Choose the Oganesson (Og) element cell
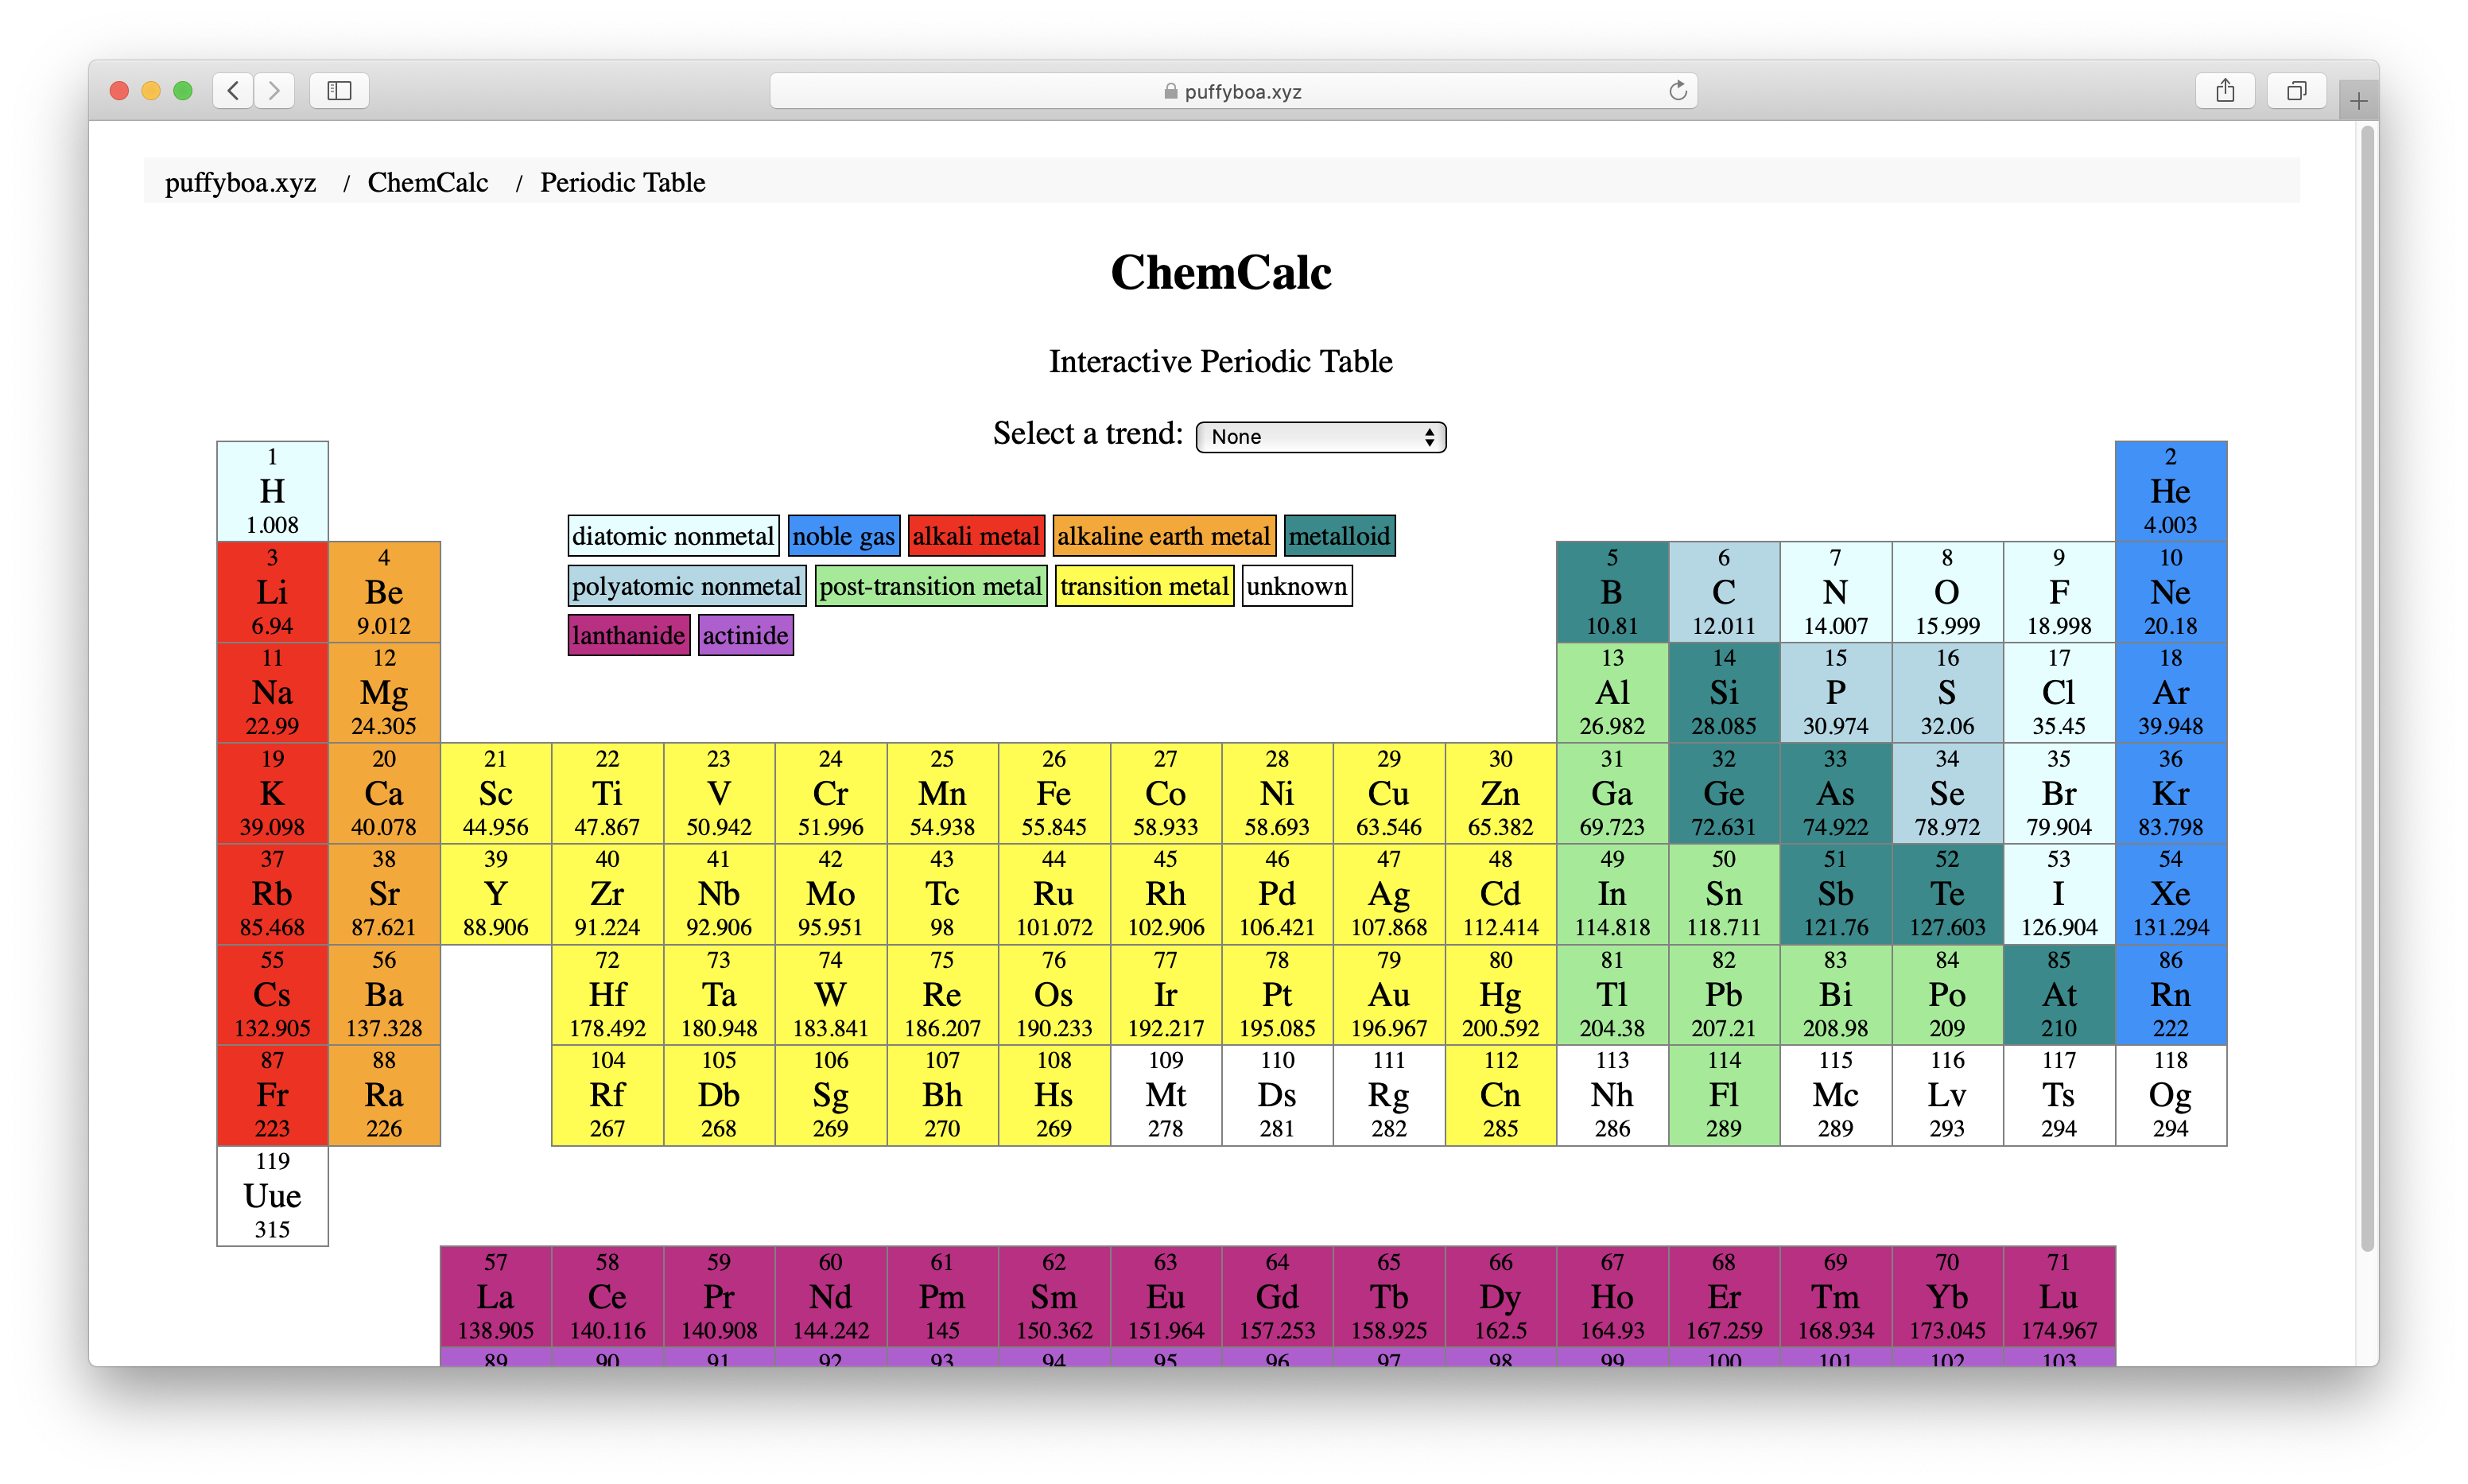The height and width of the screenshot is (1484, 2468). point(2170,1095)
